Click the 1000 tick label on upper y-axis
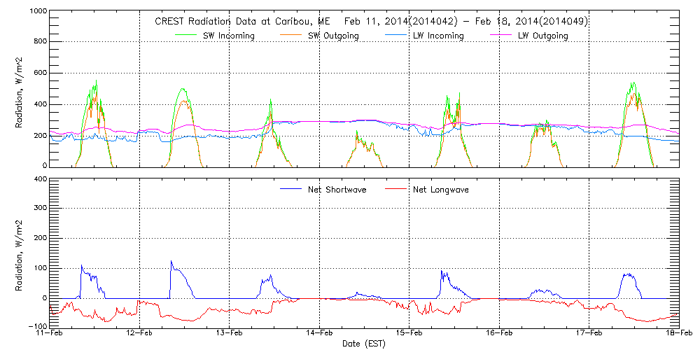 pyautogui.click(x=38, y=13)
